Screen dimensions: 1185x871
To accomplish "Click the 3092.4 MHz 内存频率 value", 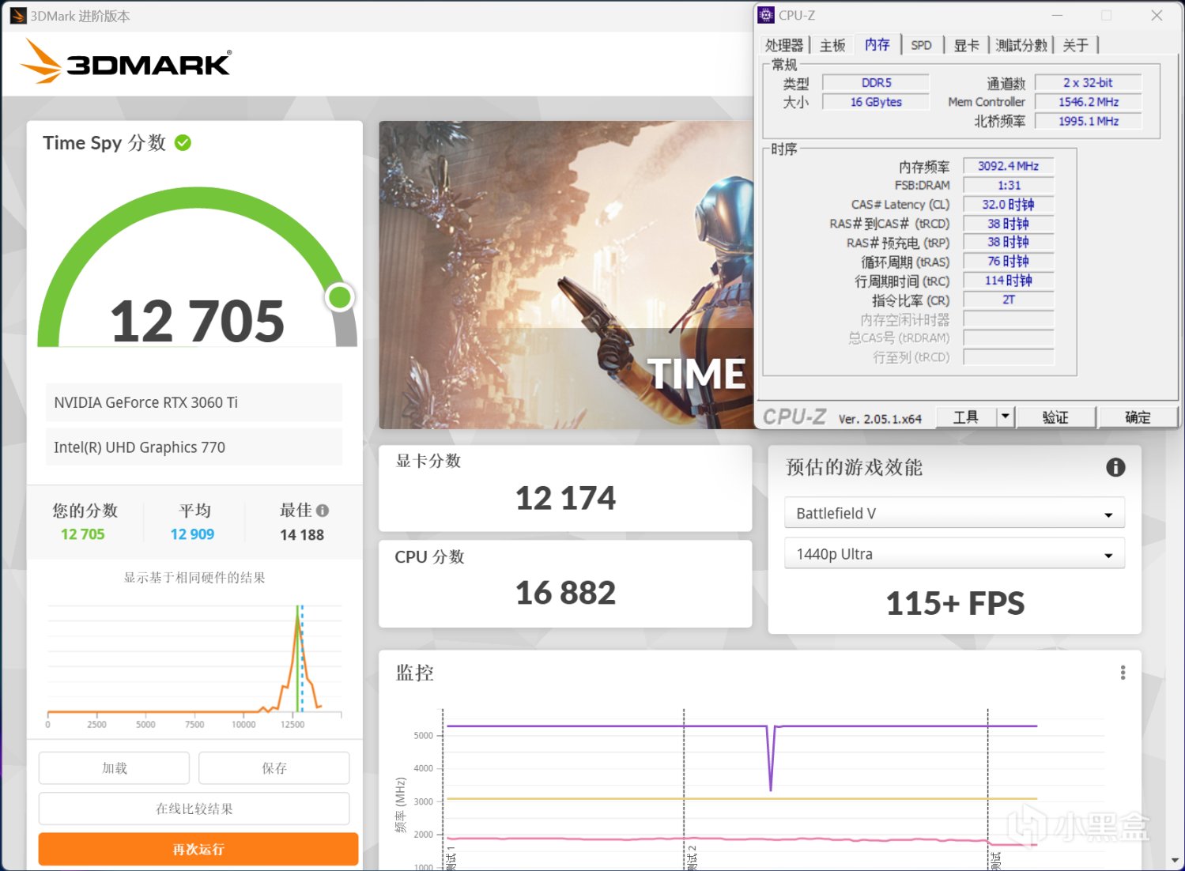I will [x=1008, y=166].
